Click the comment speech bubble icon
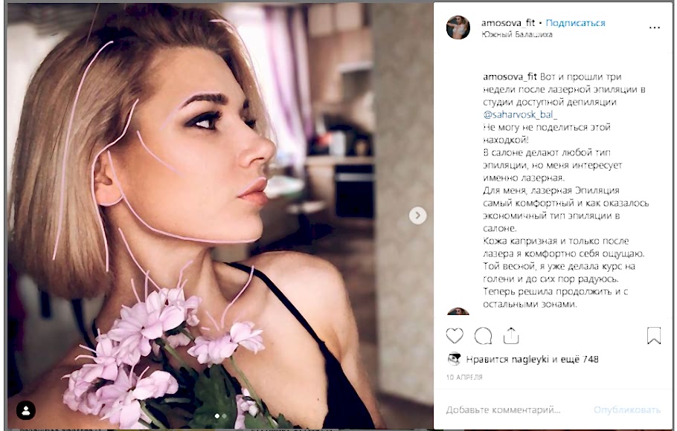 point(483,335)
